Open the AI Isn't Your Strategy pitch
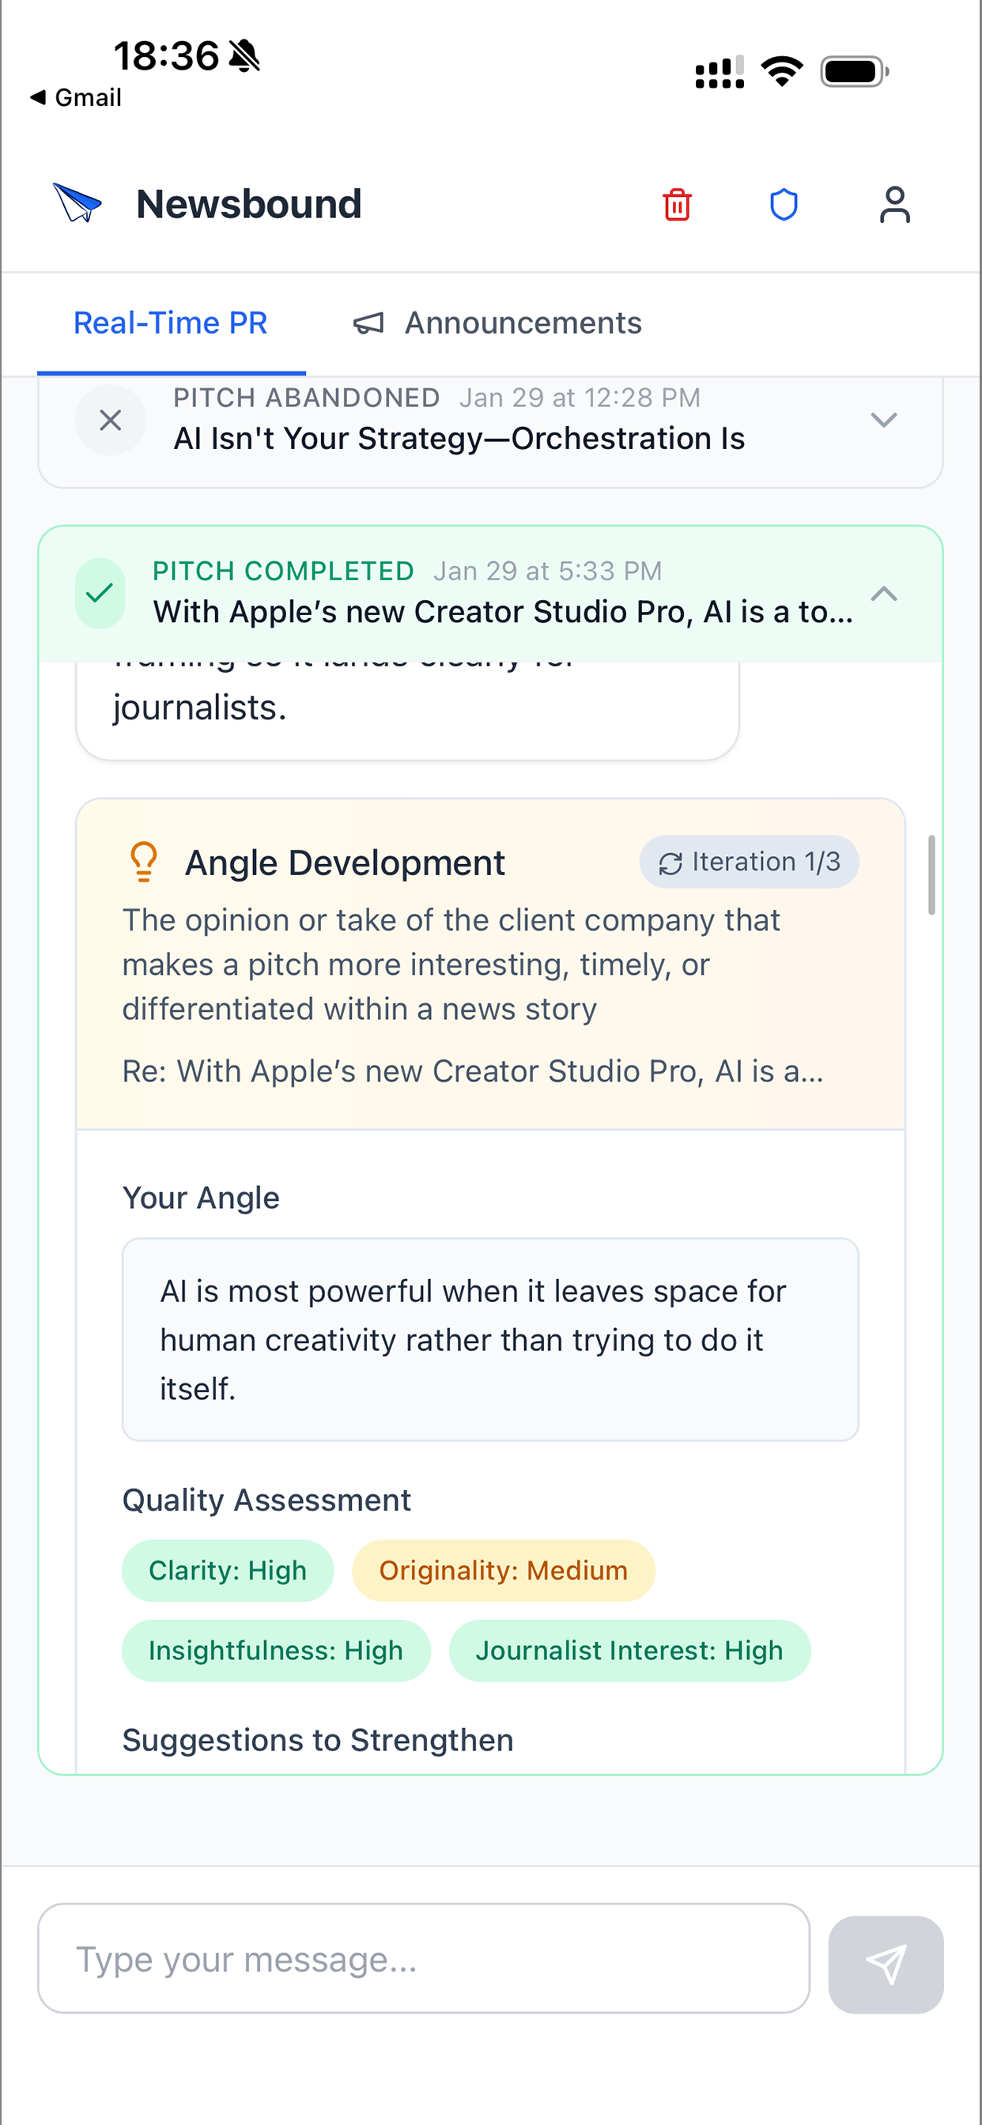The width and height of the screenshot is (982, 2125). (x=459, y=439)
